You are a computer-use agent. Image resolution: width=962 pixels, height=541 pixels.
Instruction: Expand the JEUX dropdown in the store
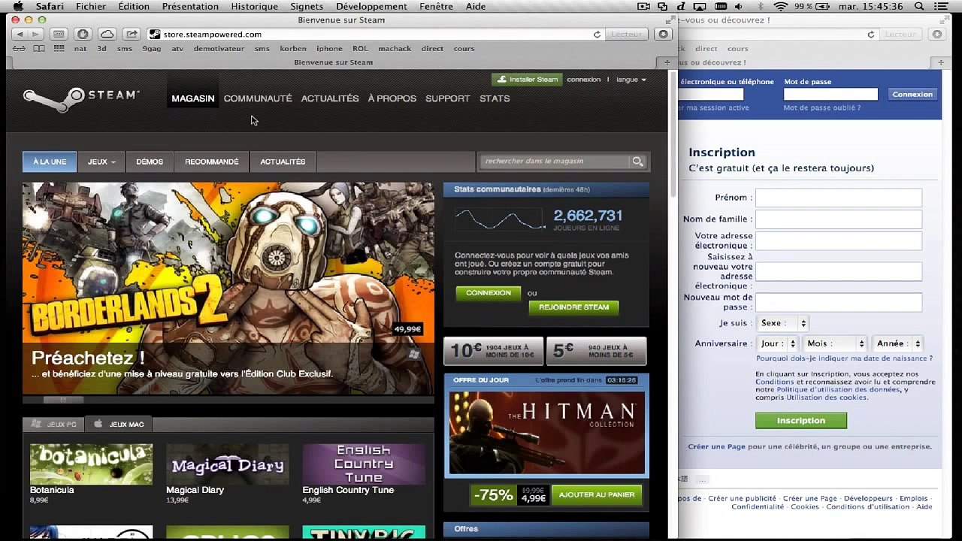[101, 162]
